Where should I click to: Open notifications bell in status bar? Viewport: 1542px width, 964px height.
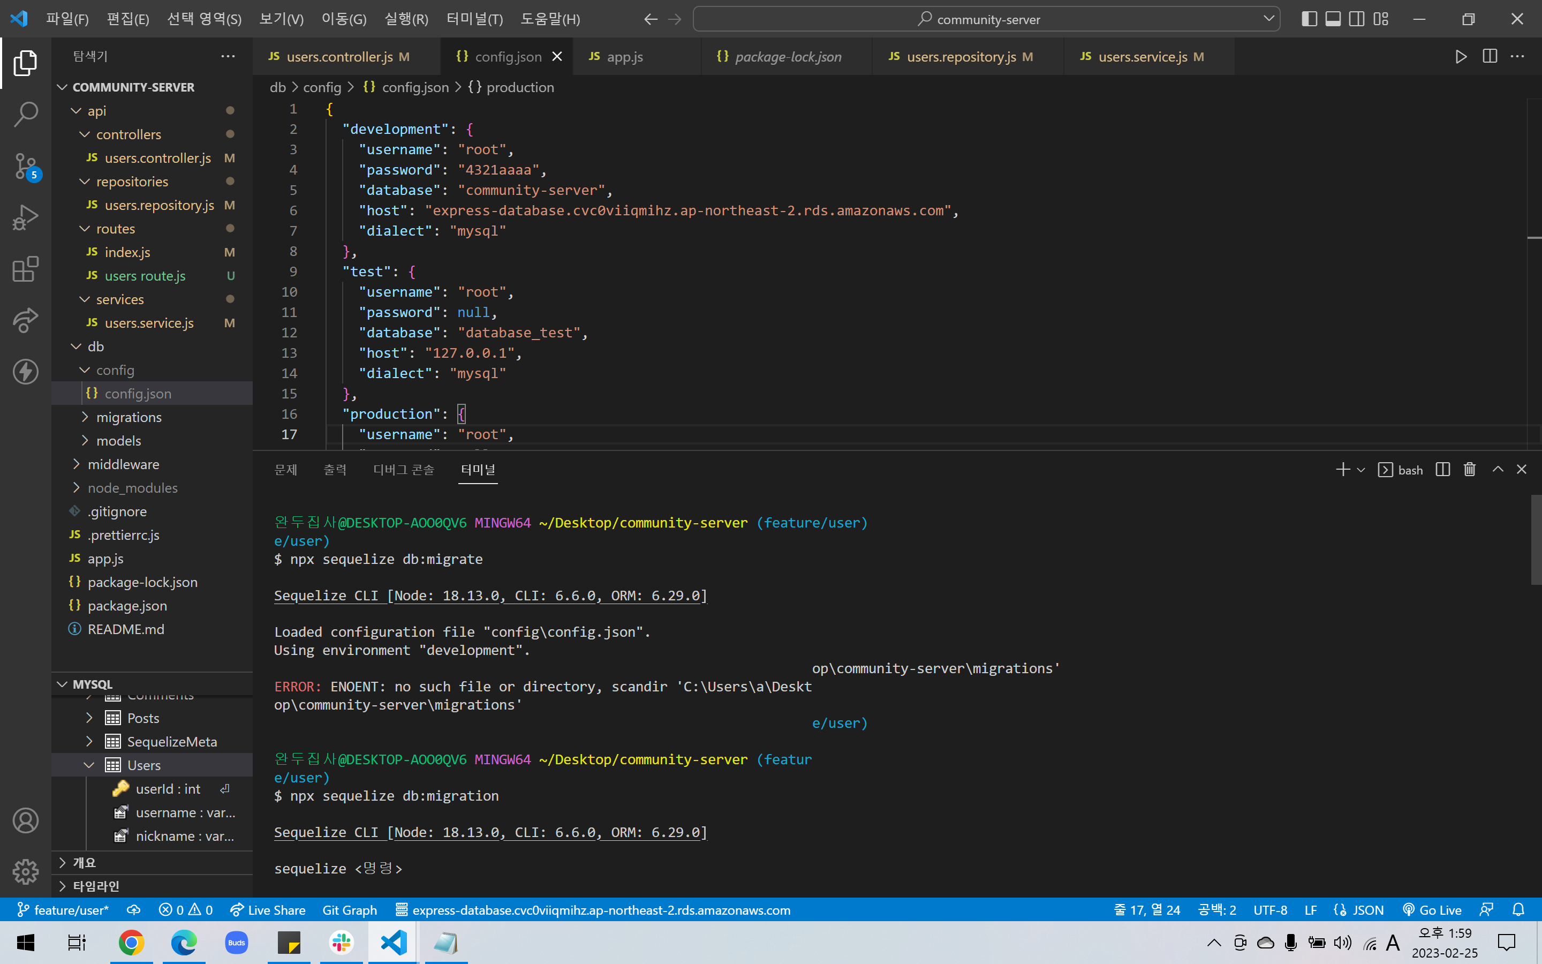(1518, 910)
